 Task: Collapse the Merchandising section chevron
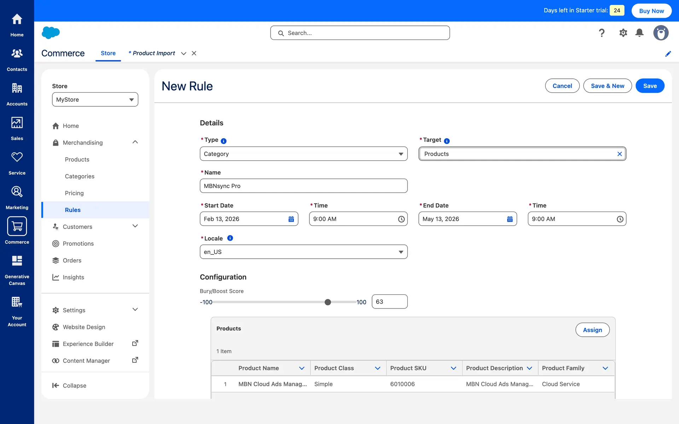(x=135, y=142)
